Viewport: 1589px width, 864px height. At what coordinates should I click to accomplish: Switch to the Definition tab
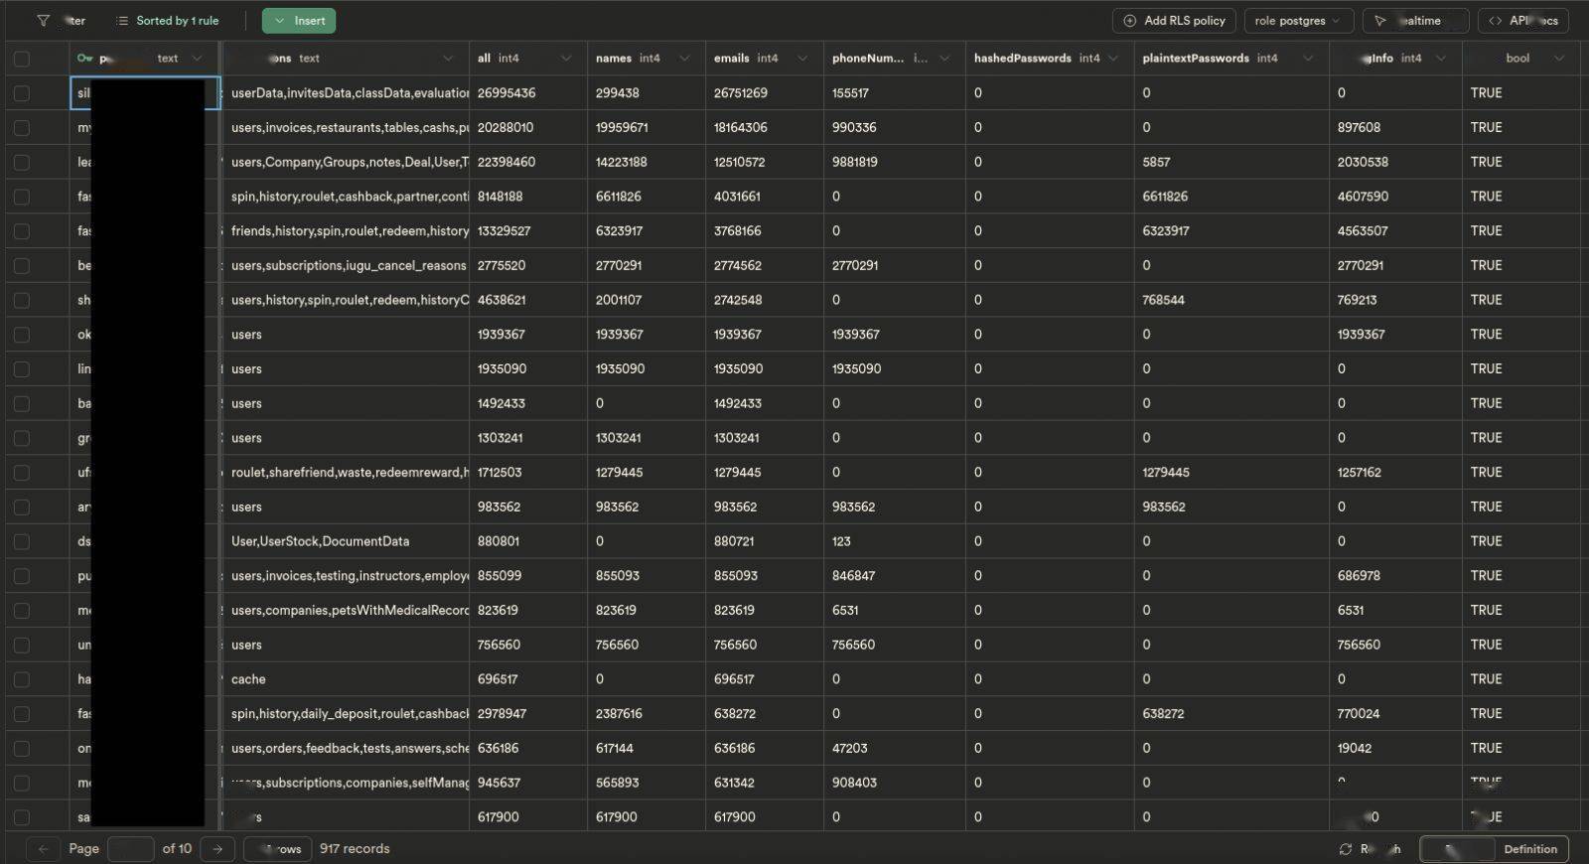click(1530, 849)
